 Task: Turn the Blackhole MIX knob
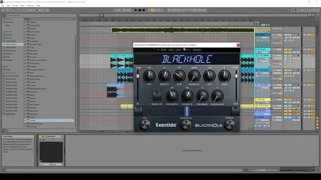click(149, 76)
